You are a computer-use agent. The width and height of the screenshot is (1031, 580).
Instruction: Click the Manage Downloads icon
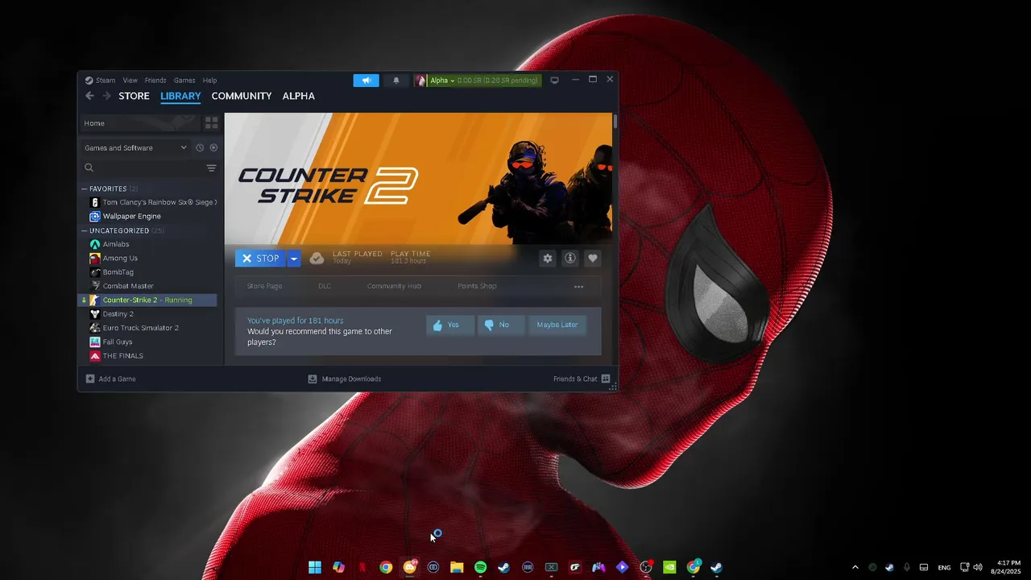(313, 379)
